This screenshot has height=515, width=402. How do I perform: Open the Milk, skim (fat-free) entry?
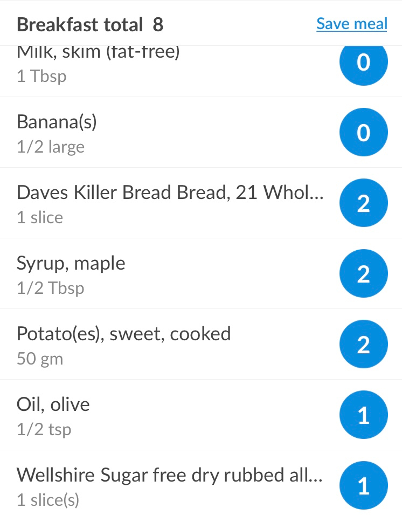[201, 71]
